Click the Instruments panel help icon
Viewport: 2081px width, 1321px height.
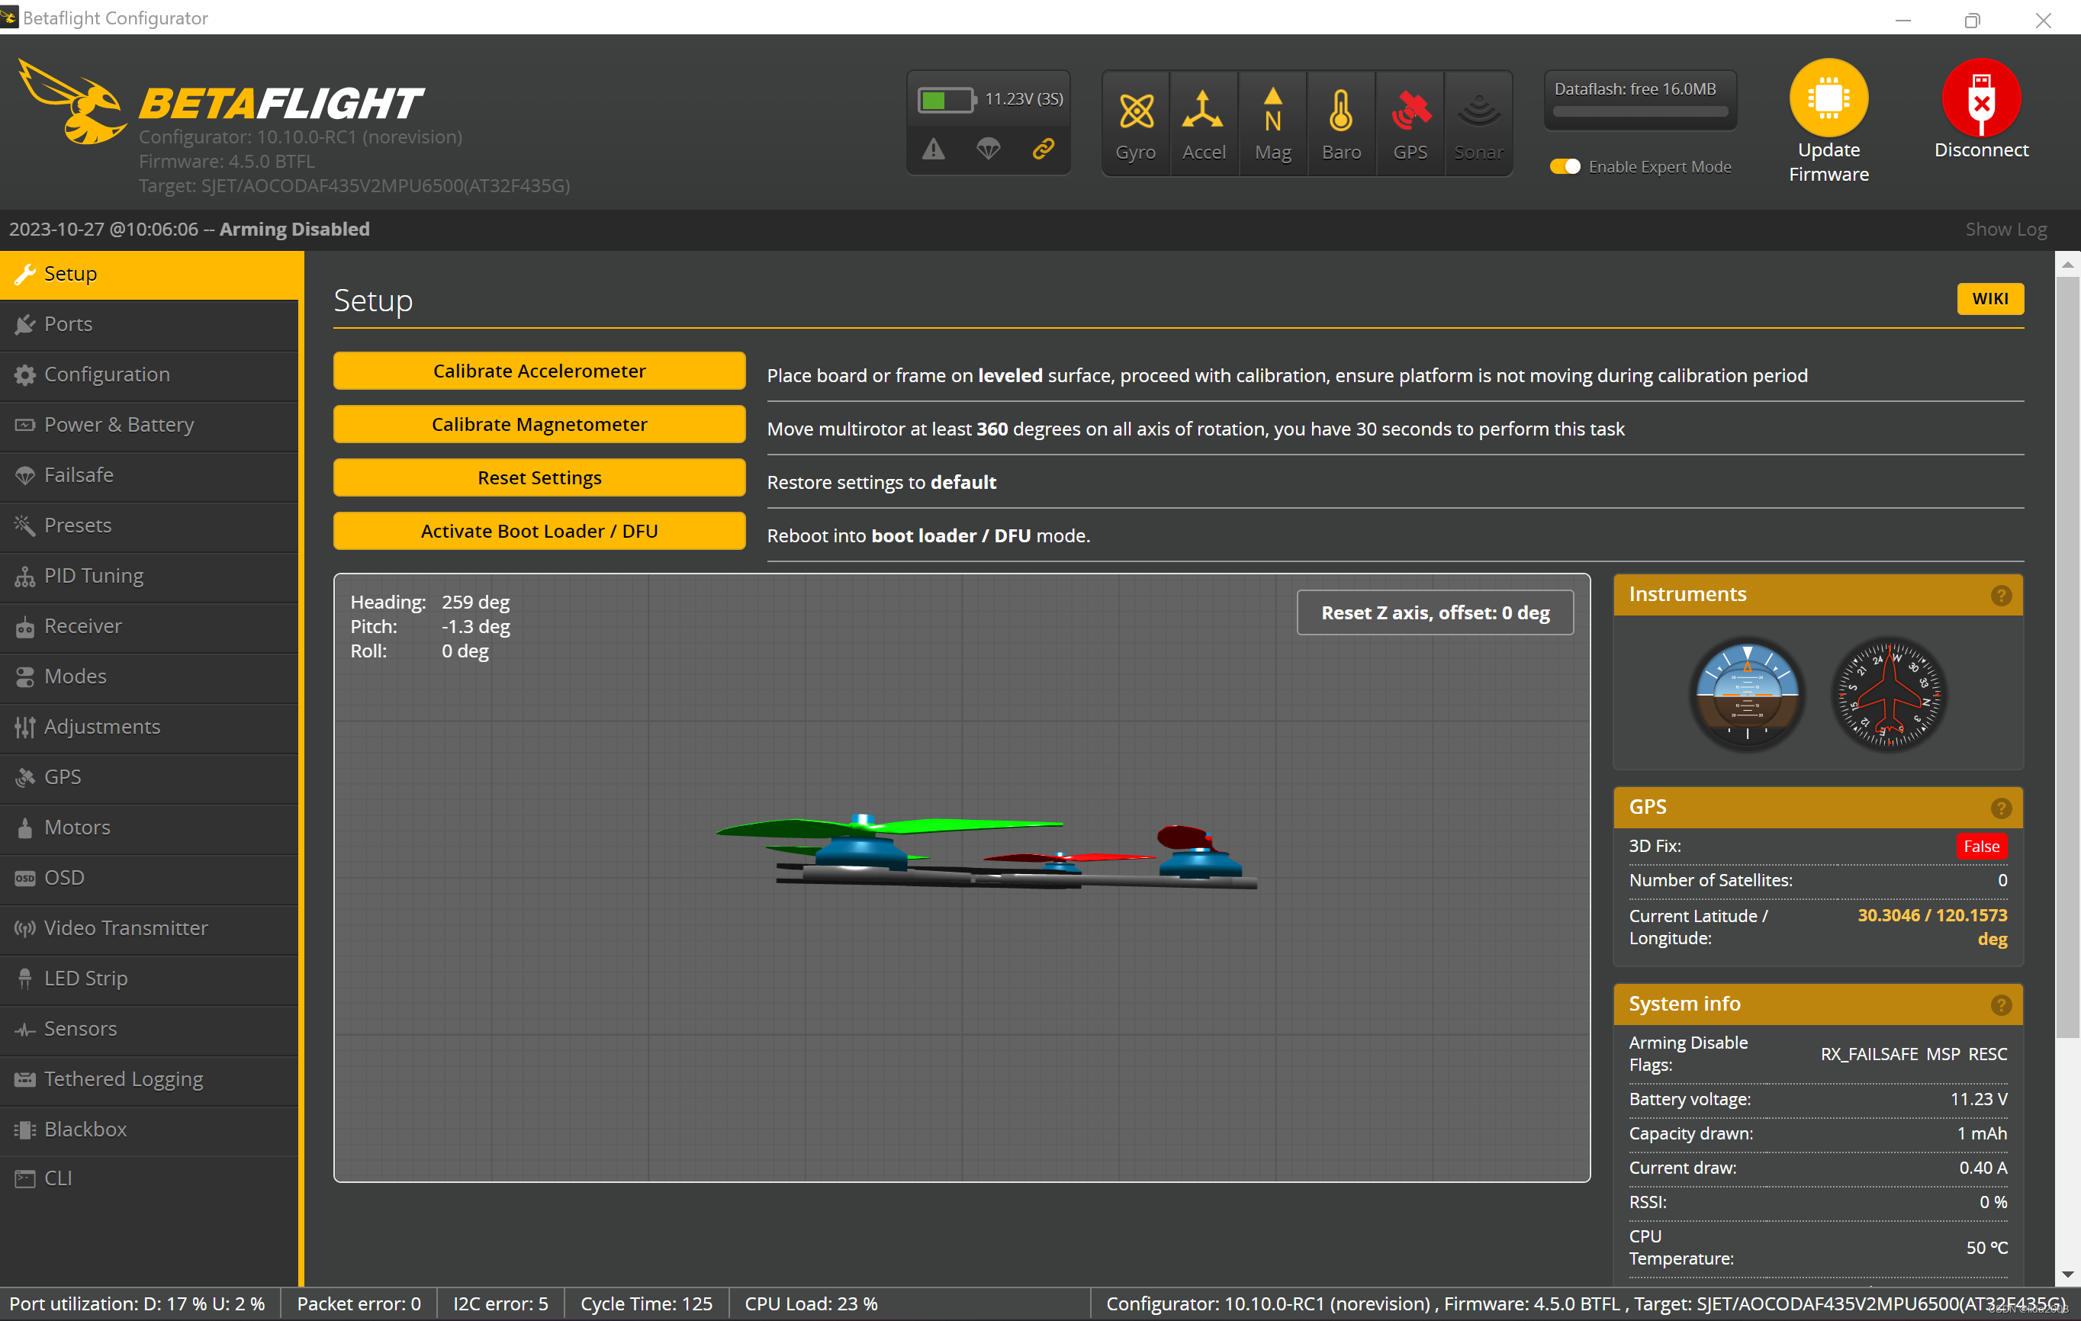coord(2000,595)
